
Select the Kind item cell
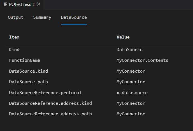(14, 50)
